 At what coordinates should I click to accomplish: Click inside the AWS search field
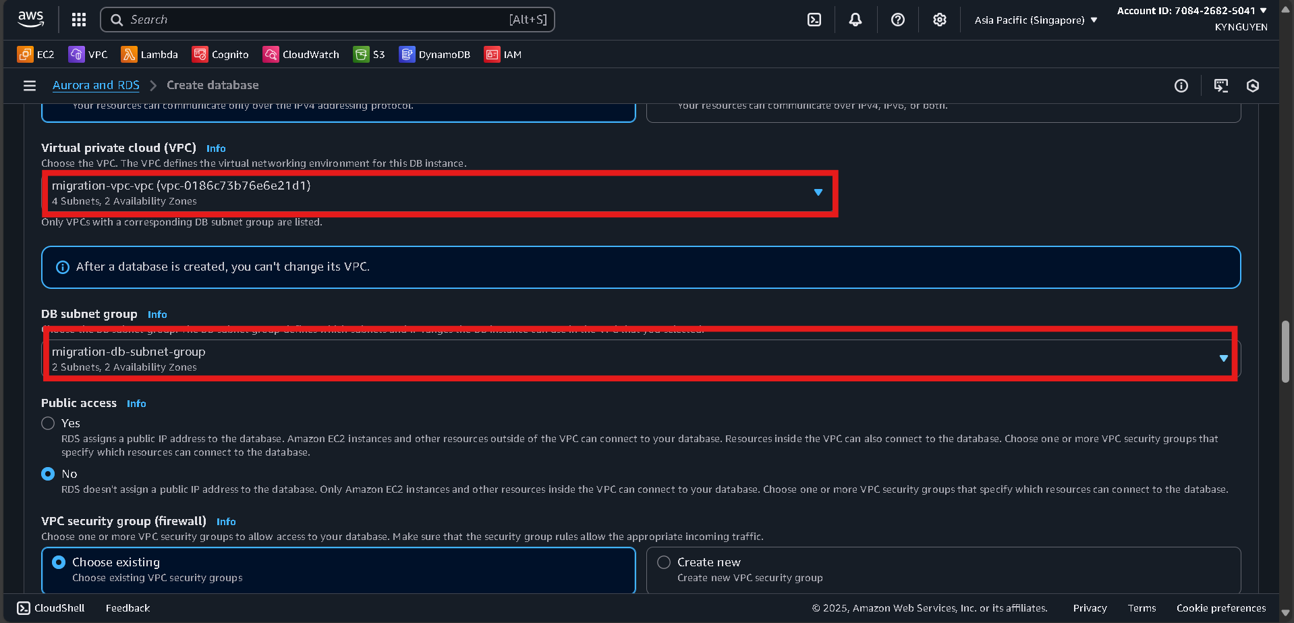click(327, 20)
